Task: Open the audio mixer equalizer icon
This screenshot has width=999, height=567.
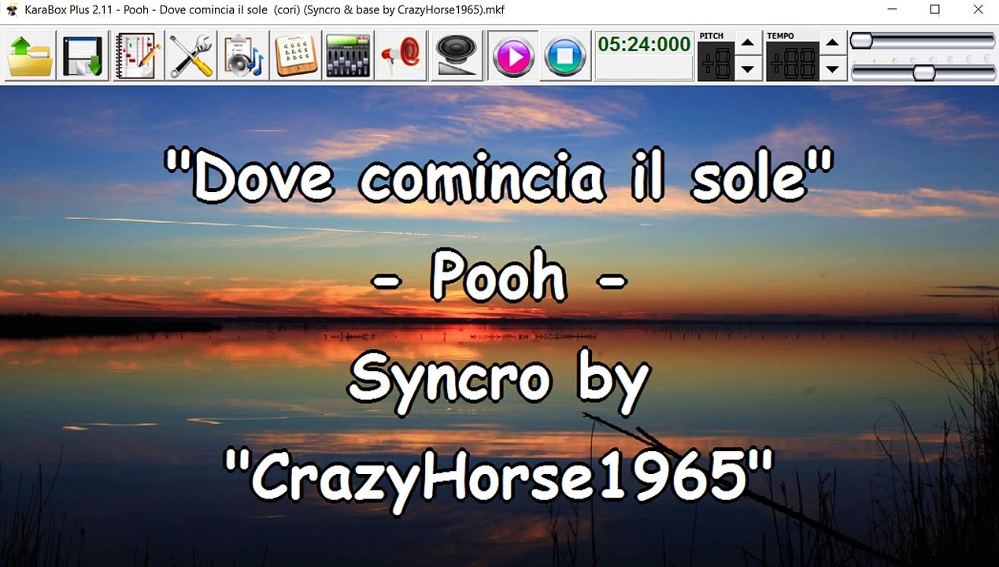Action: [348, 56]
